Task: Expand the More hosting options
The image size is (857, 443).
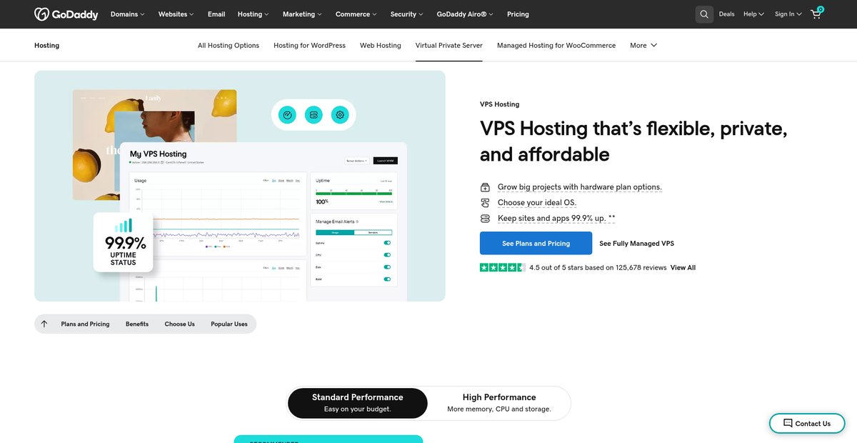Action: (643, 45)
